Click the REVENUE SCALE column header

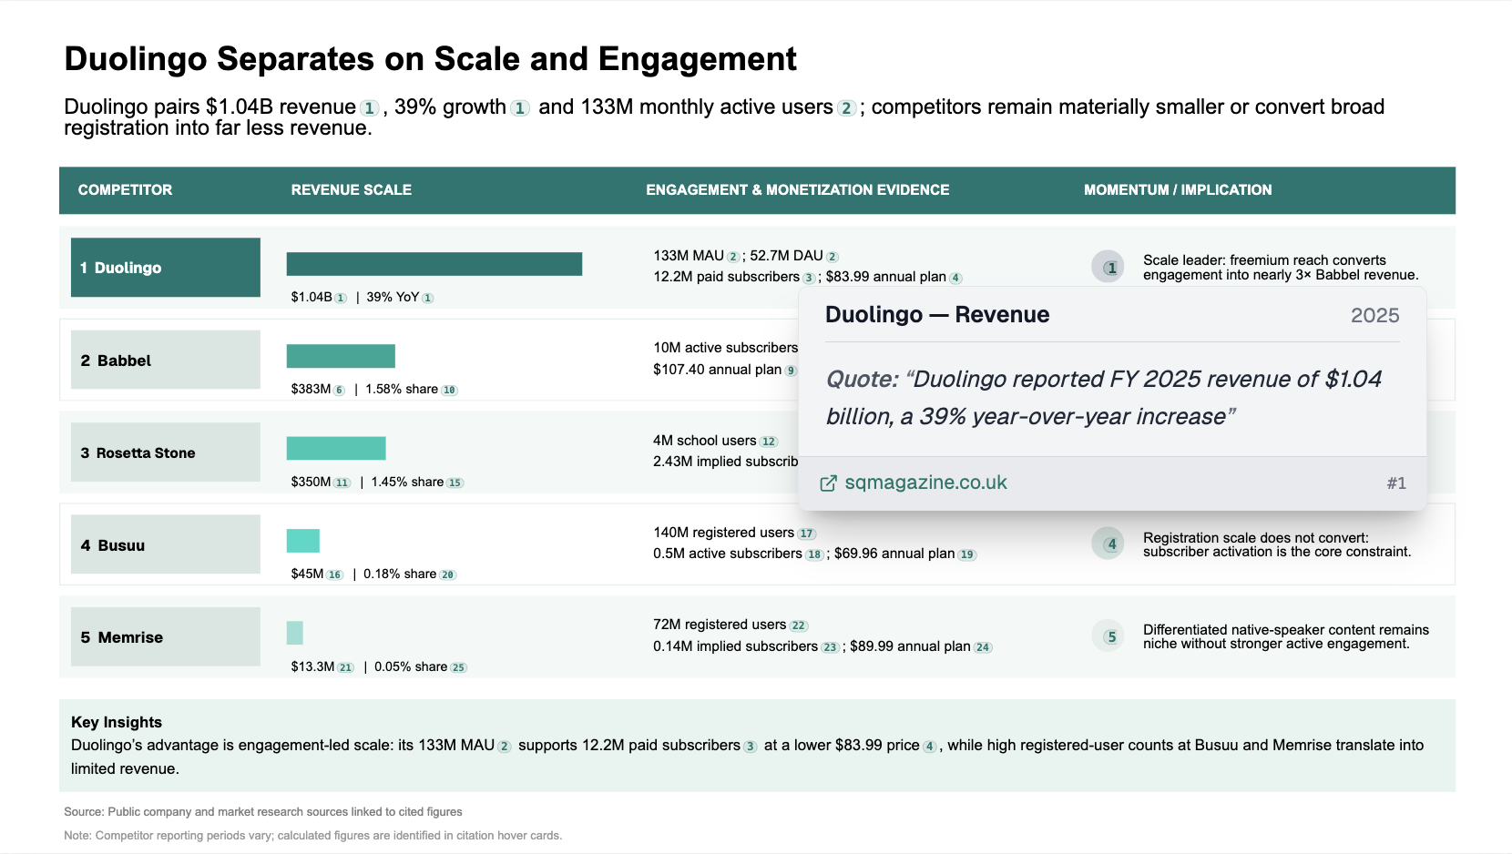352,190
